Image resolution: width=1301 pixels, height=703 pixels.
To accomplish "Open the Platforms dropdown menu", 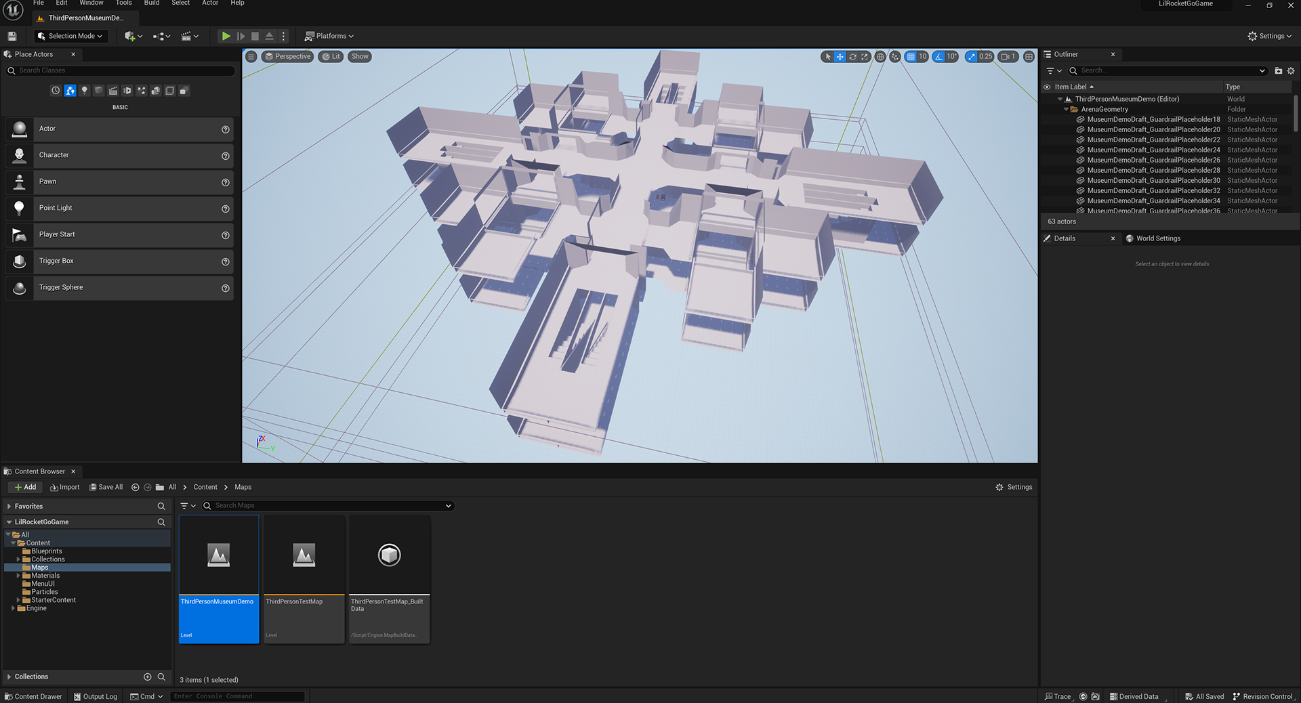I will (x=329, y=36).
